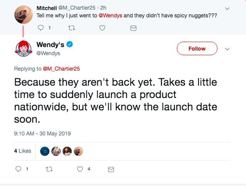Open Wendy's profile picture
Image resolution: width=246 pixels, height=186 pixels.
24,49
